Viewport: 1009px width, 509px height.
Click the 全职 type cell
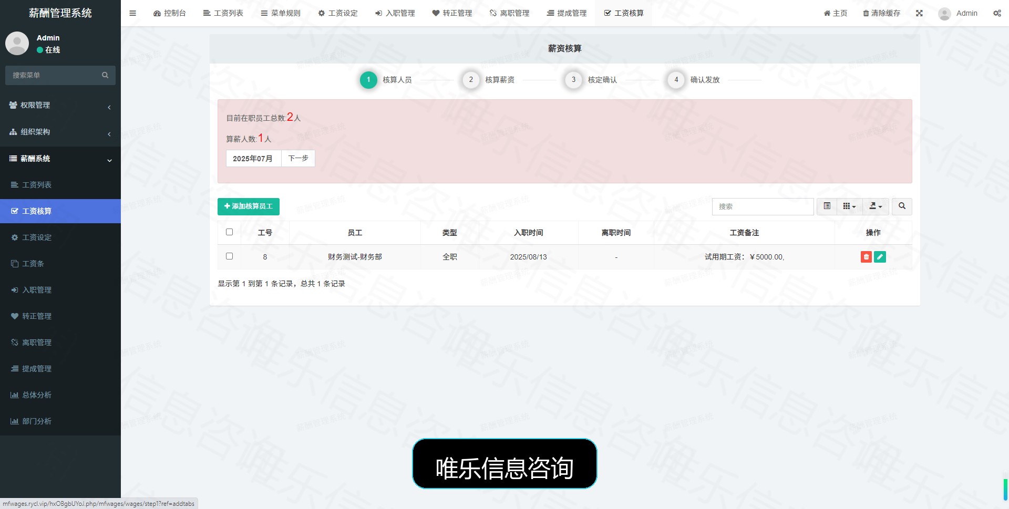(450, 257)
